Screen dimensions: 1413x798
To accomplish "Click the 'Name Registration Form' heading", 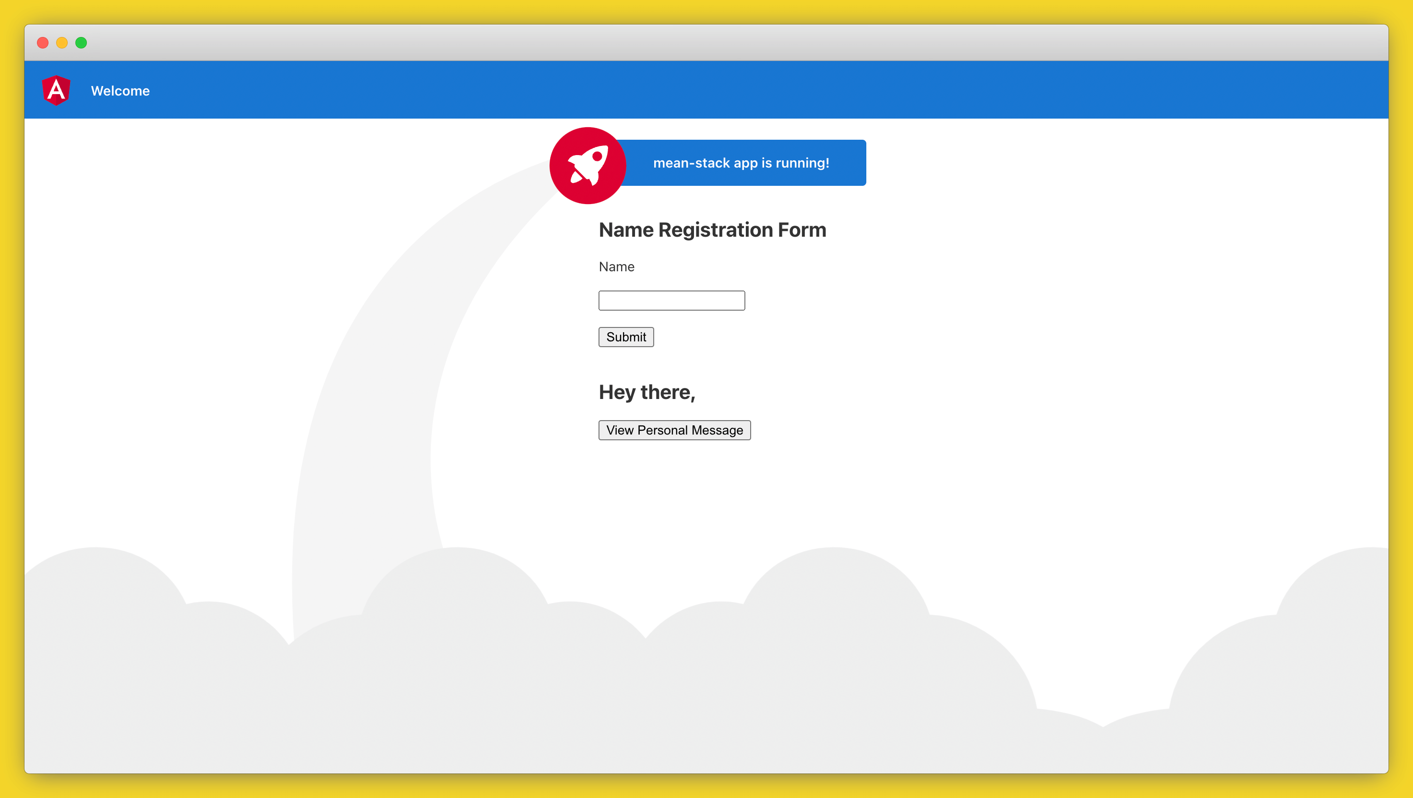I will click(x=712, y=230).
